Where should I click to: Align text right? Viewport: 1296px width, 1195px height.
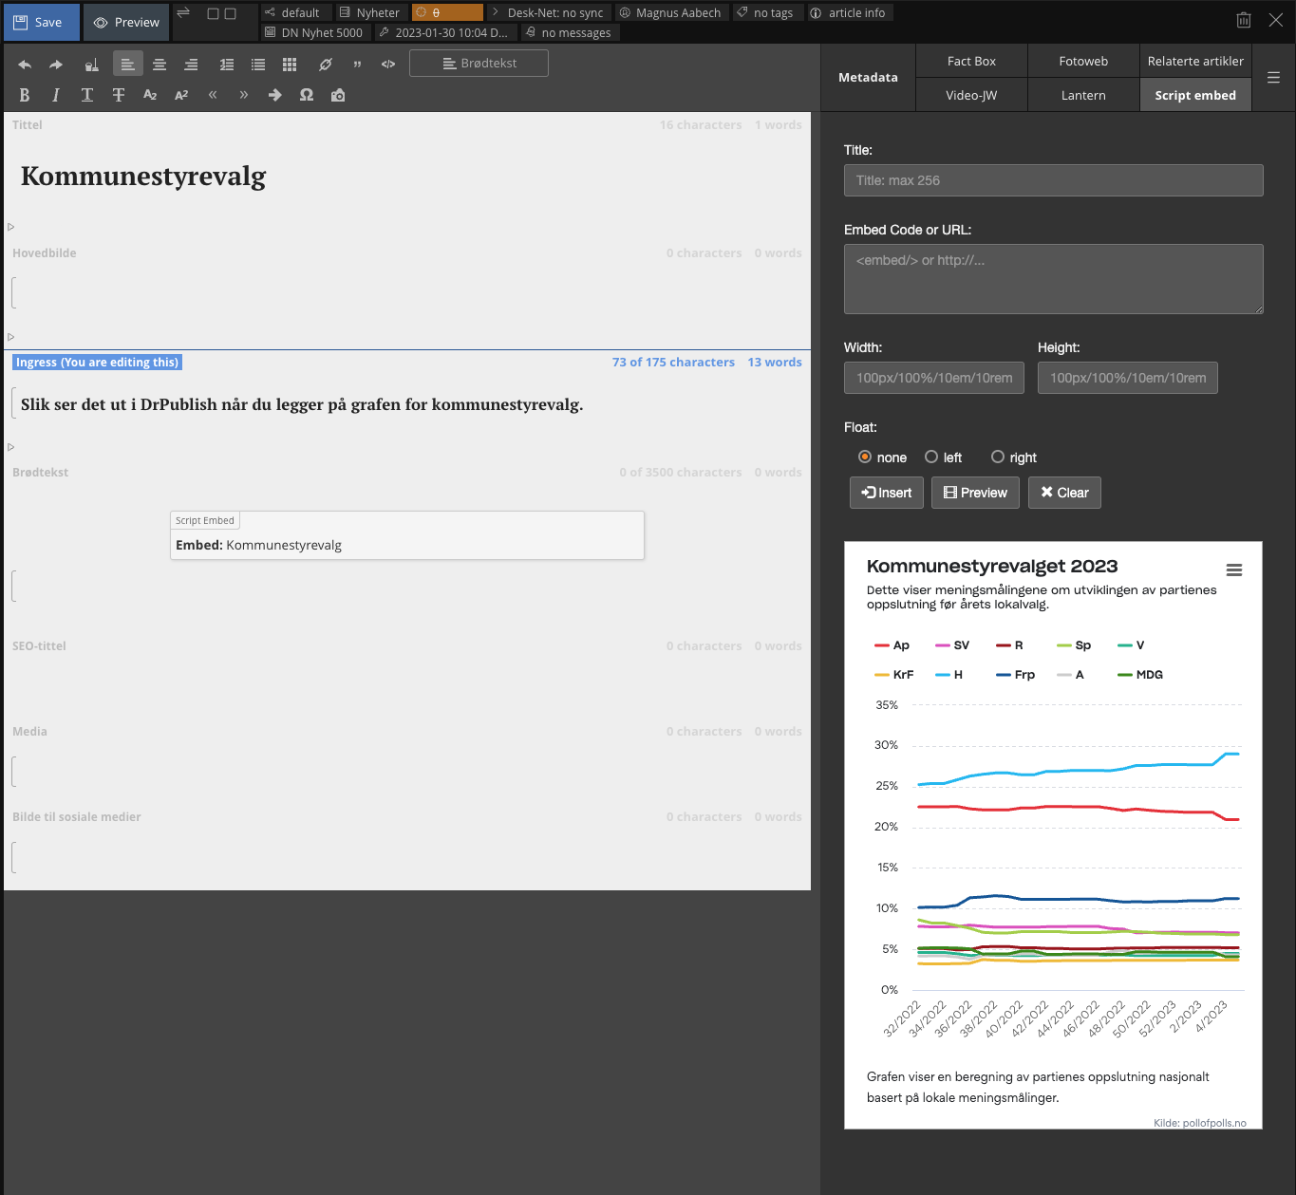[191, 65]
